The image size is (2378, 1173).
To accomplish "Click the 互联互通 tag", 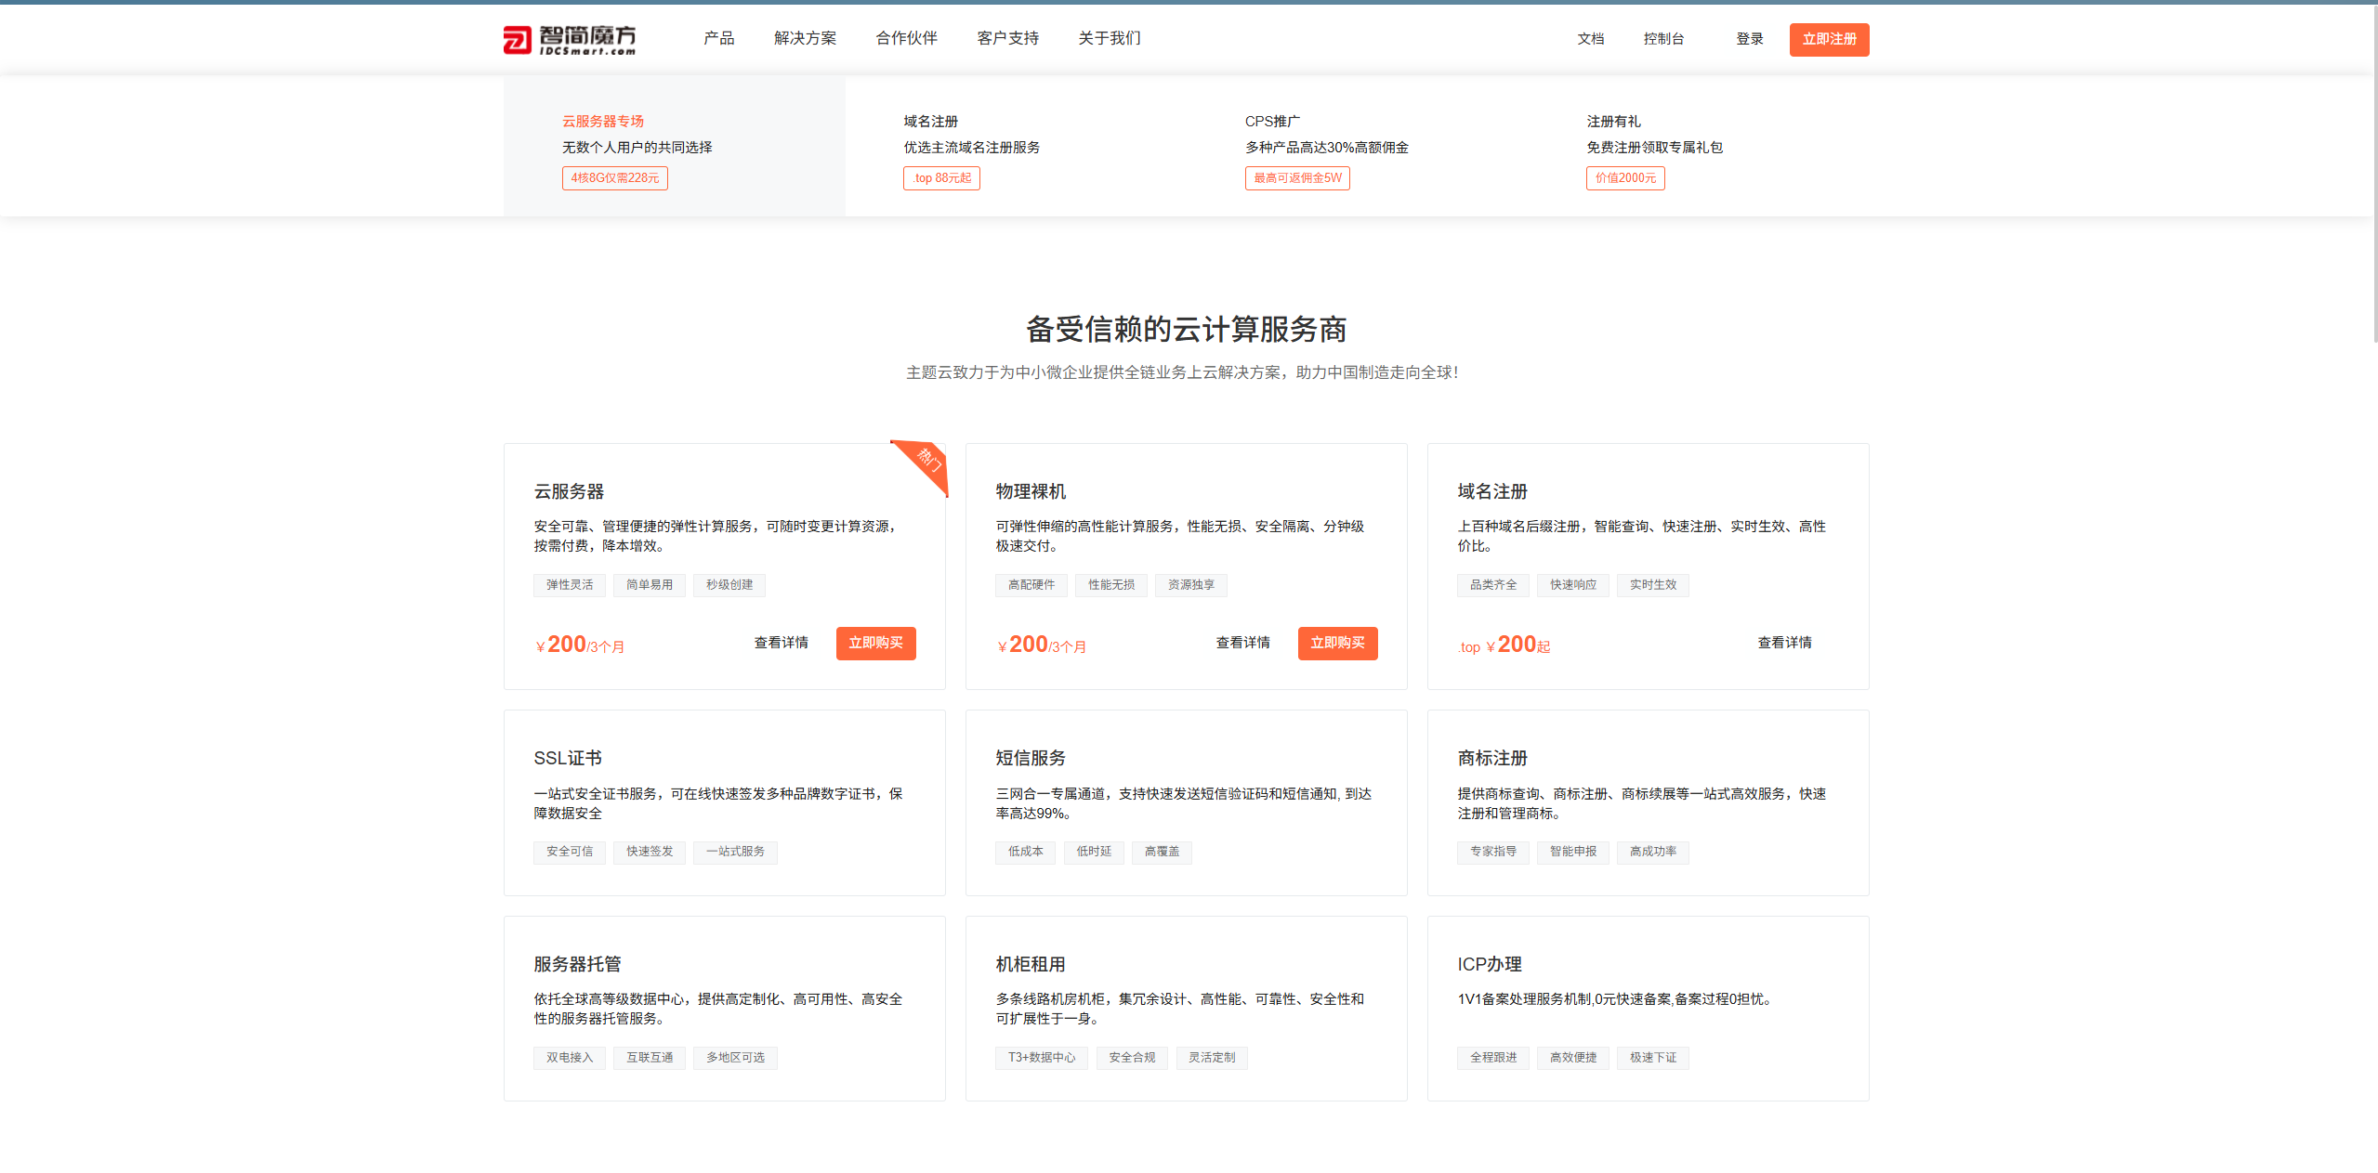I will click(x=650, y=1058).
